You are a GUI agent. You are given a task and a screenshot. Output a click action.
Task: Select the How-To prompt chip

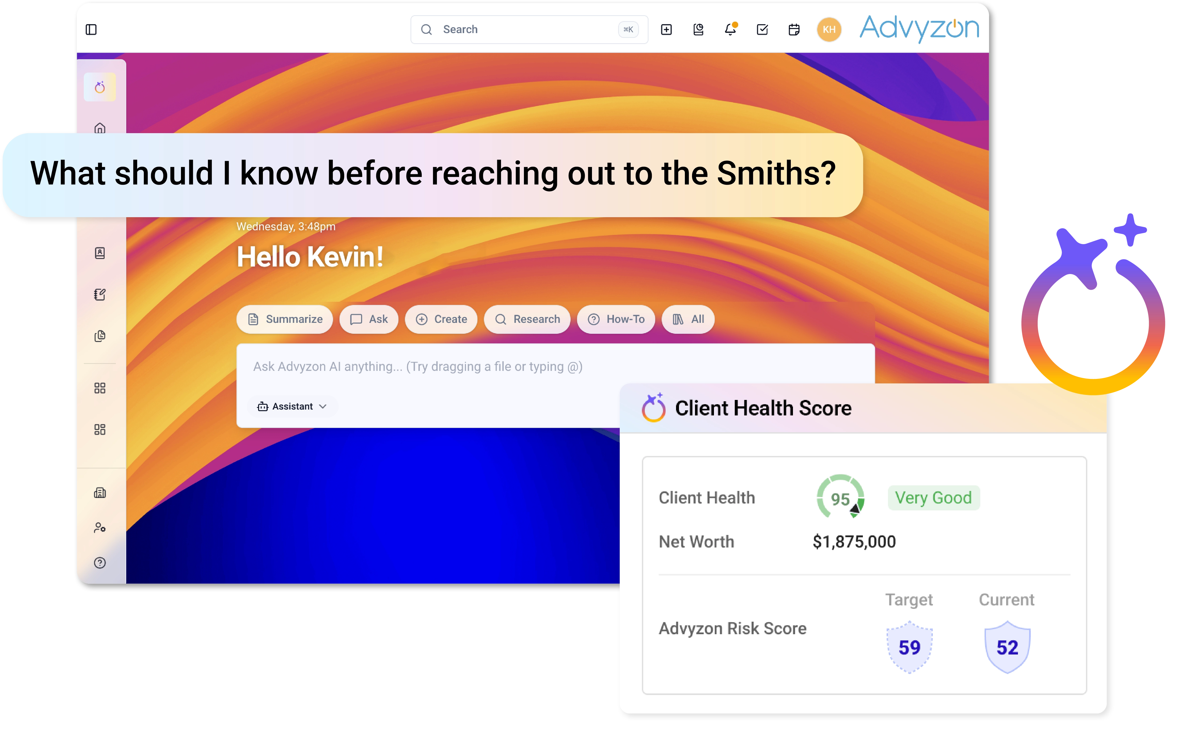tap(616, 320)
